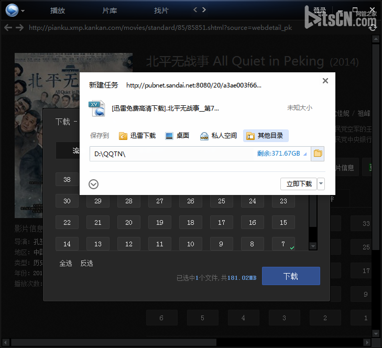382x348 pixels.
Task: Refresh the page with the reload icon
Action: pos(373,28)
